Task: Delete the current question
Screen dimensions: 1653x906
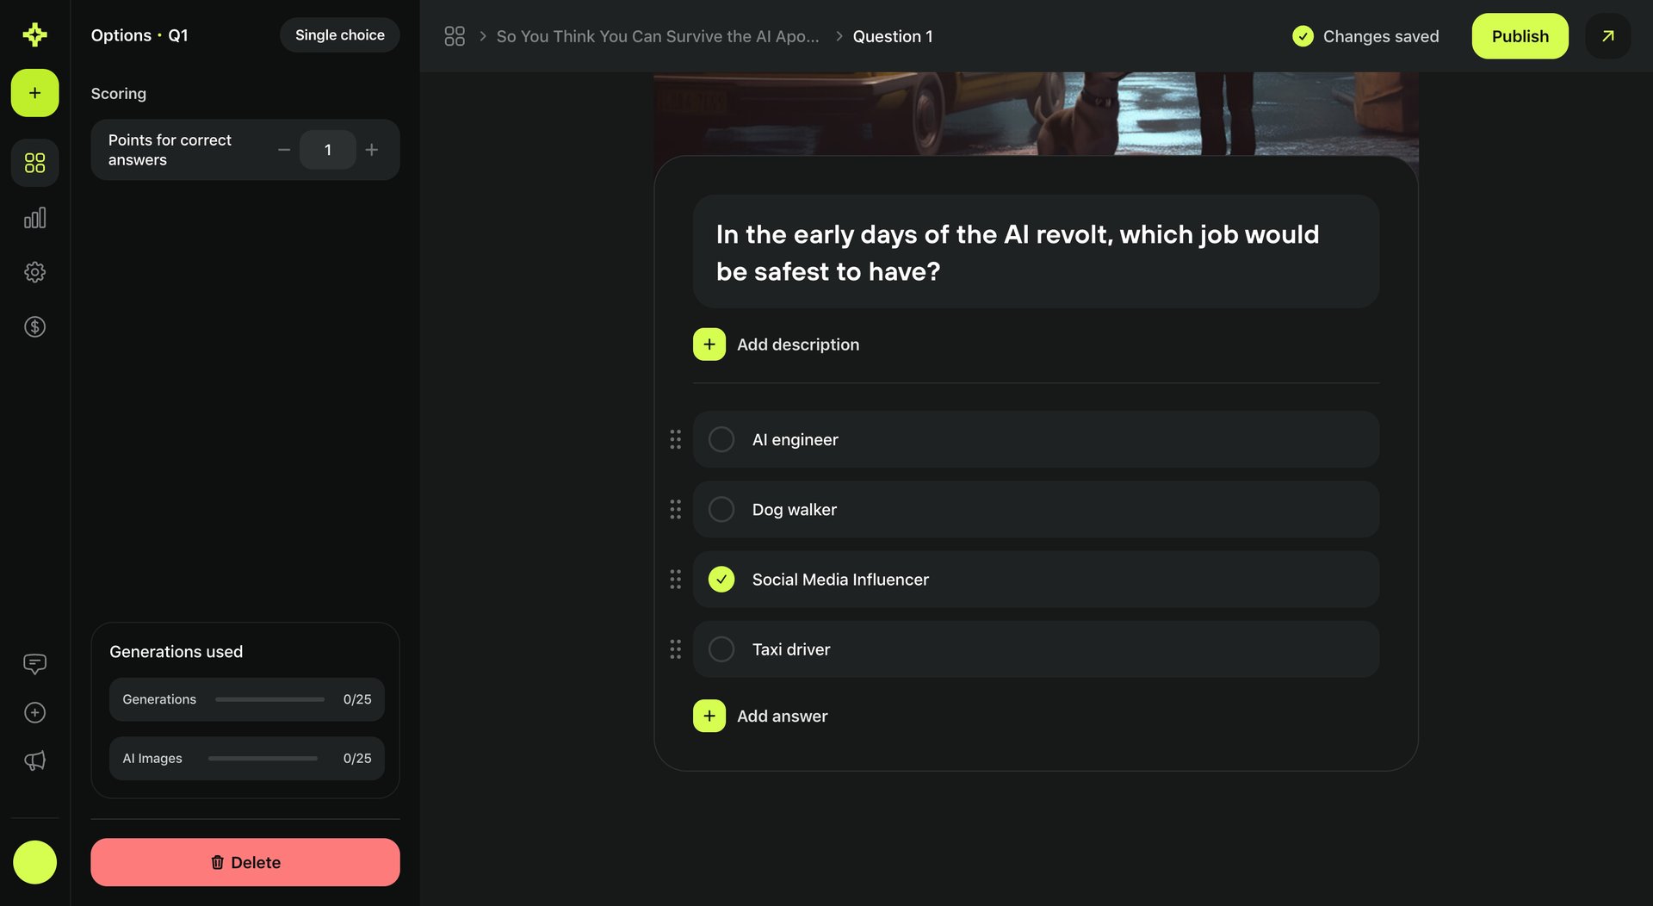Action: pos(245,862)
